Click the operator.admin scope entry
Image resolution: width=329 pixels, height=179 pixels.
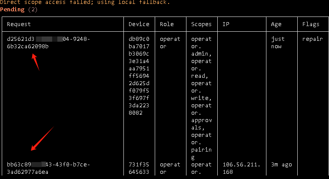pos(201,46)
